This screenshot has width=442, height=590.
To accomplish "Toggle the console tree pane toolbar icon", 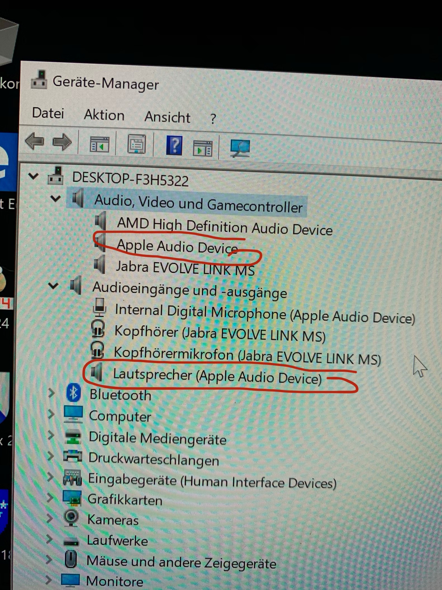I will [100, 144].
